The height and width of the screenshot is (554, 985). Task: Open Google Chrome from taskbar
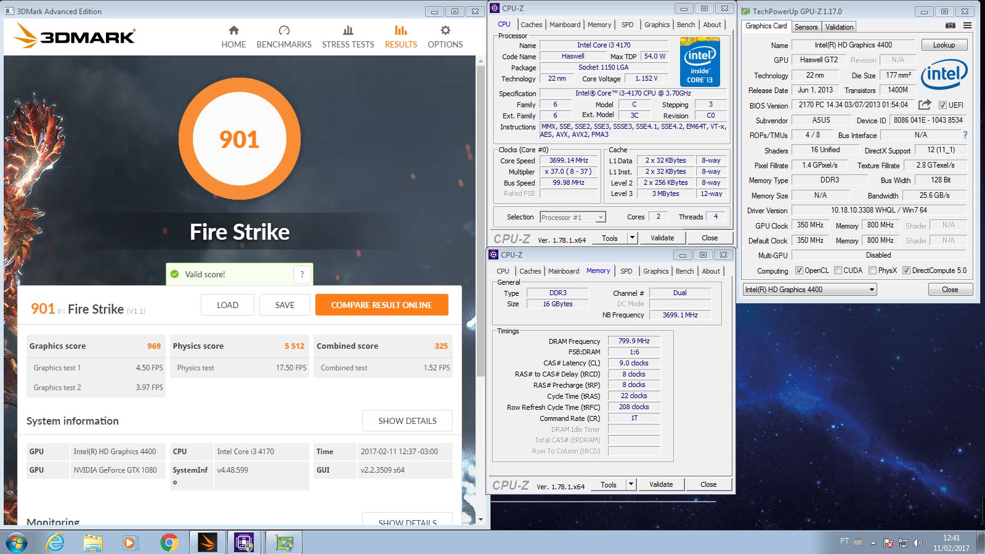coord(169,542)
